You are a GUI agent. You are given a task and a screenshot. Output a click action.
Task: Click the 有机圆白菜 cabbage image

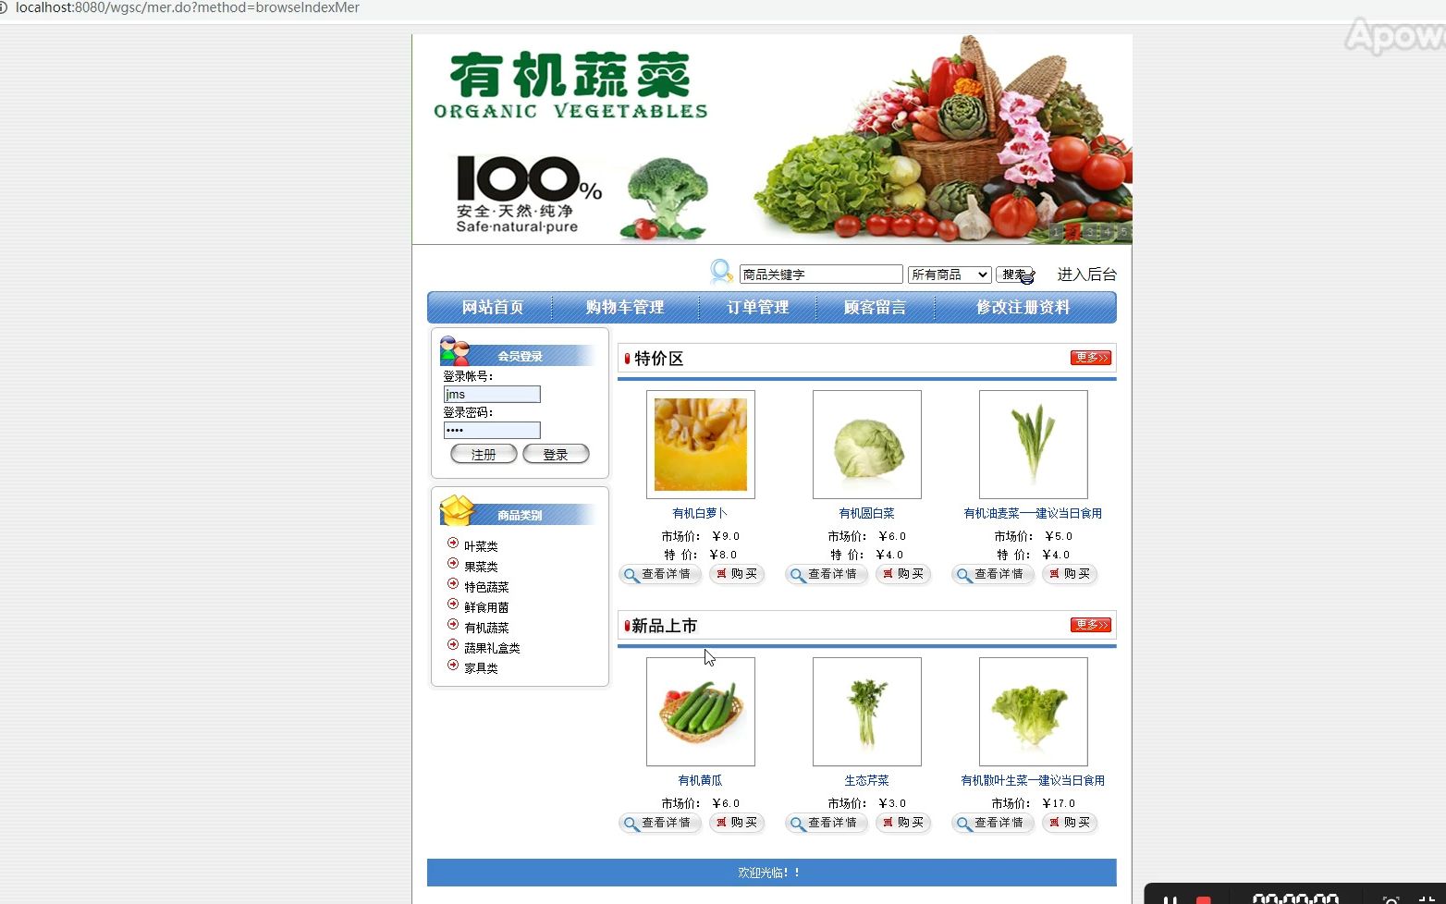(x=867, y=445)
